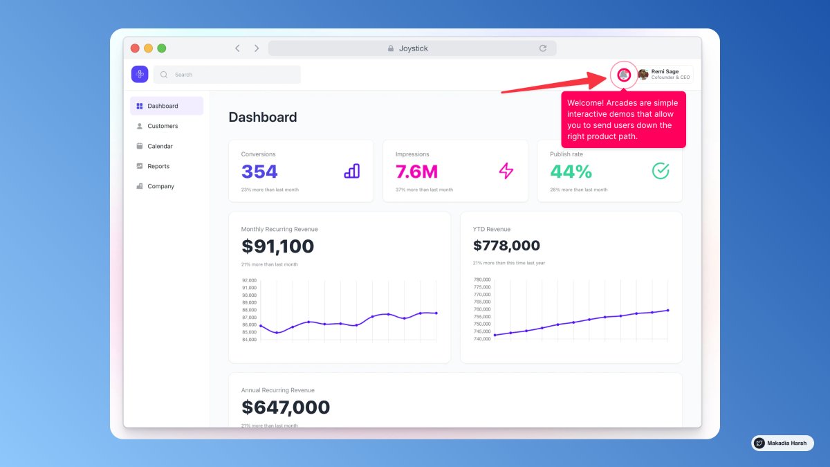Click the pulsing hotspot icon in header
The image size is (830, 467).
(x=624, y=75)
